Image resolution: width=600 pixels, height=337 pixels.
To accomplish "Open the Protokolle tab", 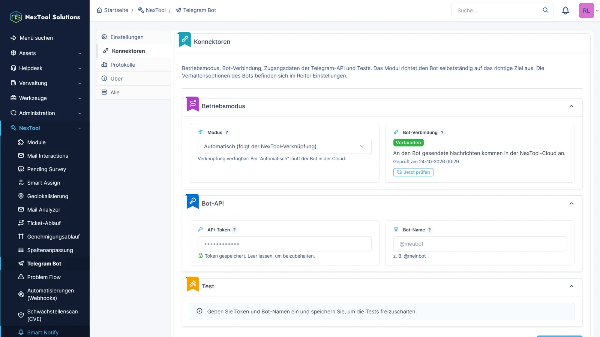I will pos(133,65).
